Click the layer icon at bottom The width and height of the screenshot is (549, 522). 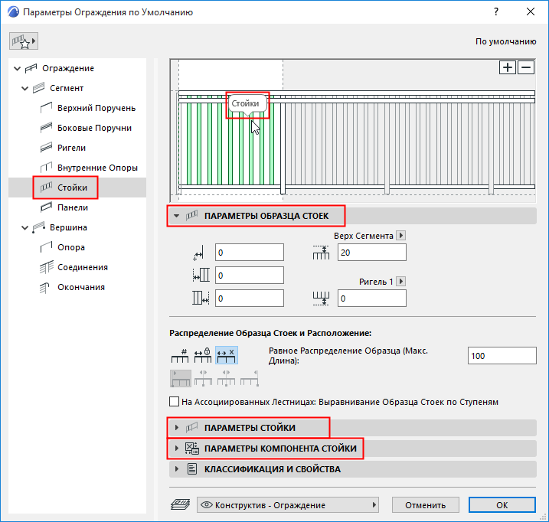pos(180,505)
